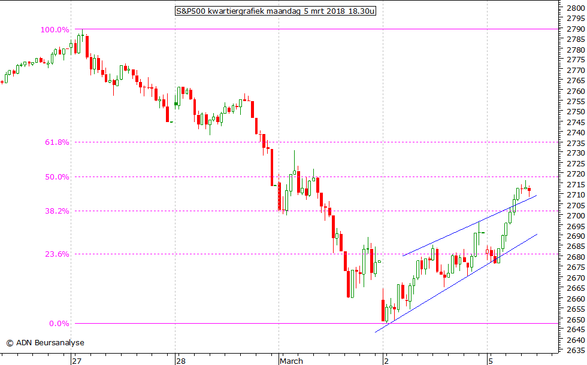
Task: Click the 0.0% Fibonacci level label
Action: (x=59, y=324)
